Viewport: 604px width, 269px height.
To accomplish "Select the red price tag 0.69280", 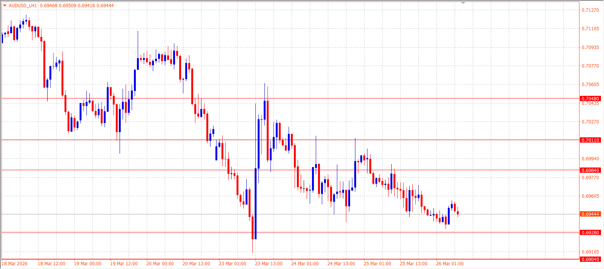I will coord(590,232).
